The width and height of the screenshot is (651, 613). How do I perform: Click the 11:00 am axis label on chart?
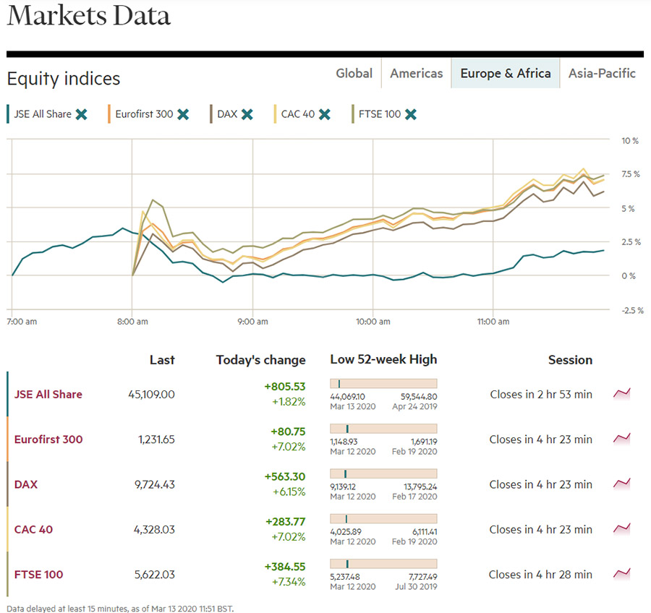[493, 322]
